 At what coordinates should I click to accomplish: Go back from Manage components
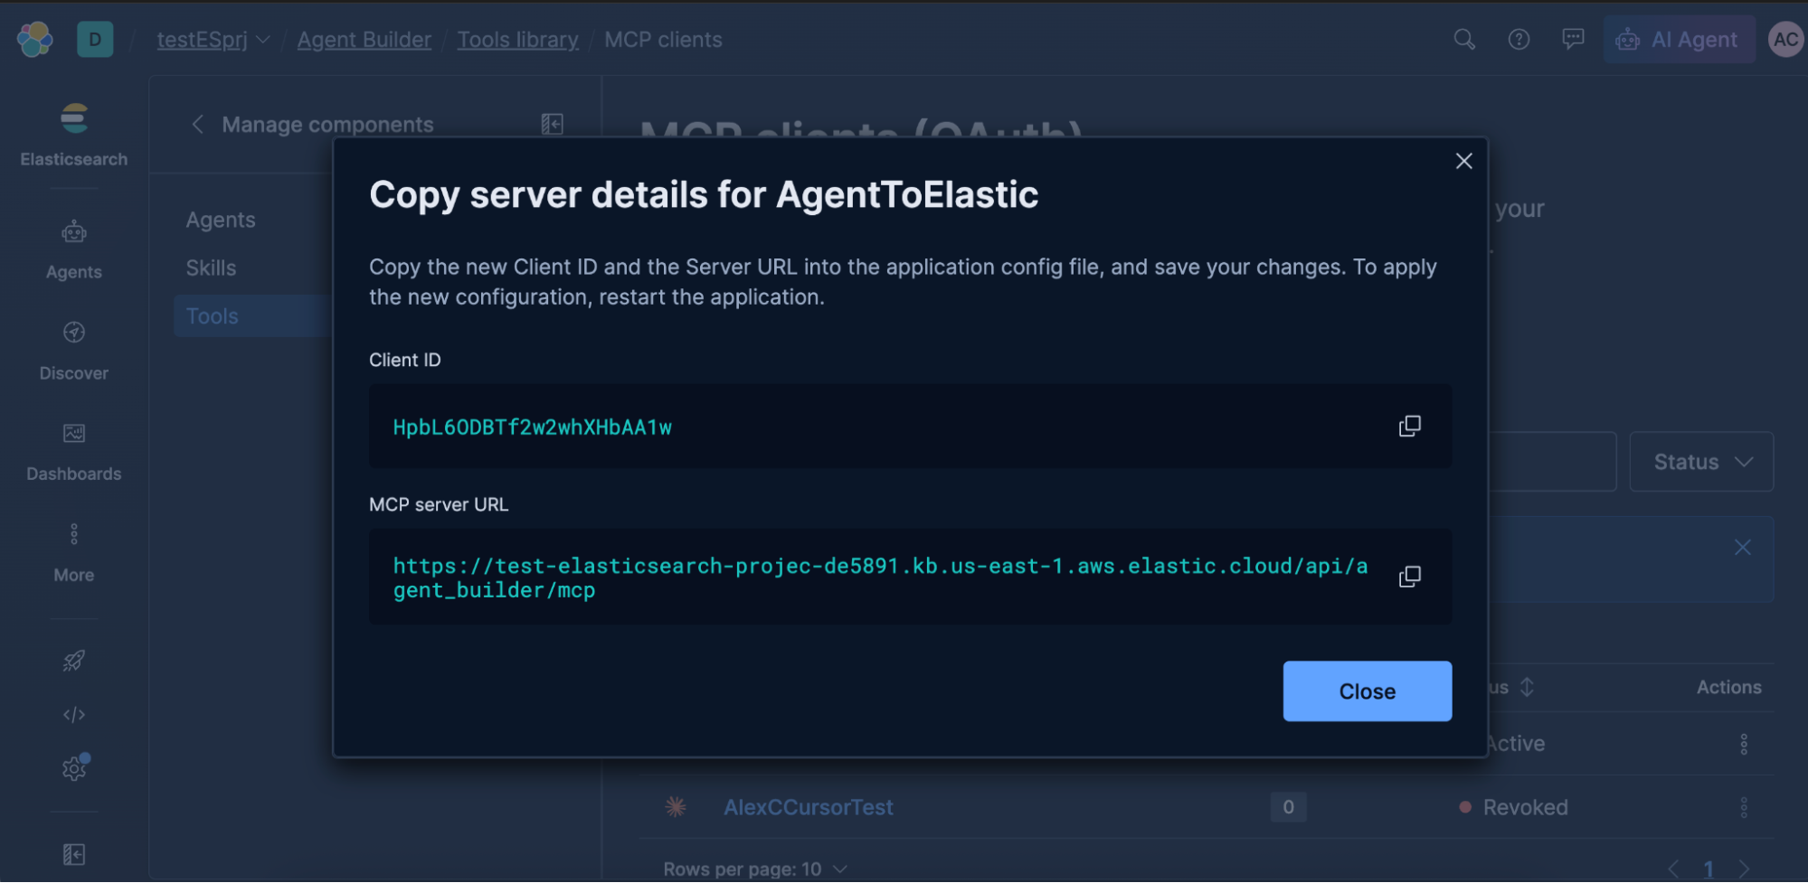[x=197, y=124]
